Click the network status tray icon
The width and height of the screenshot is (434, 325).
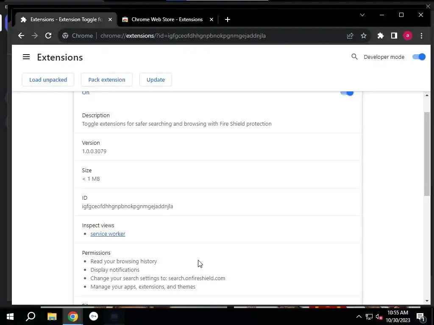[369, 317]
